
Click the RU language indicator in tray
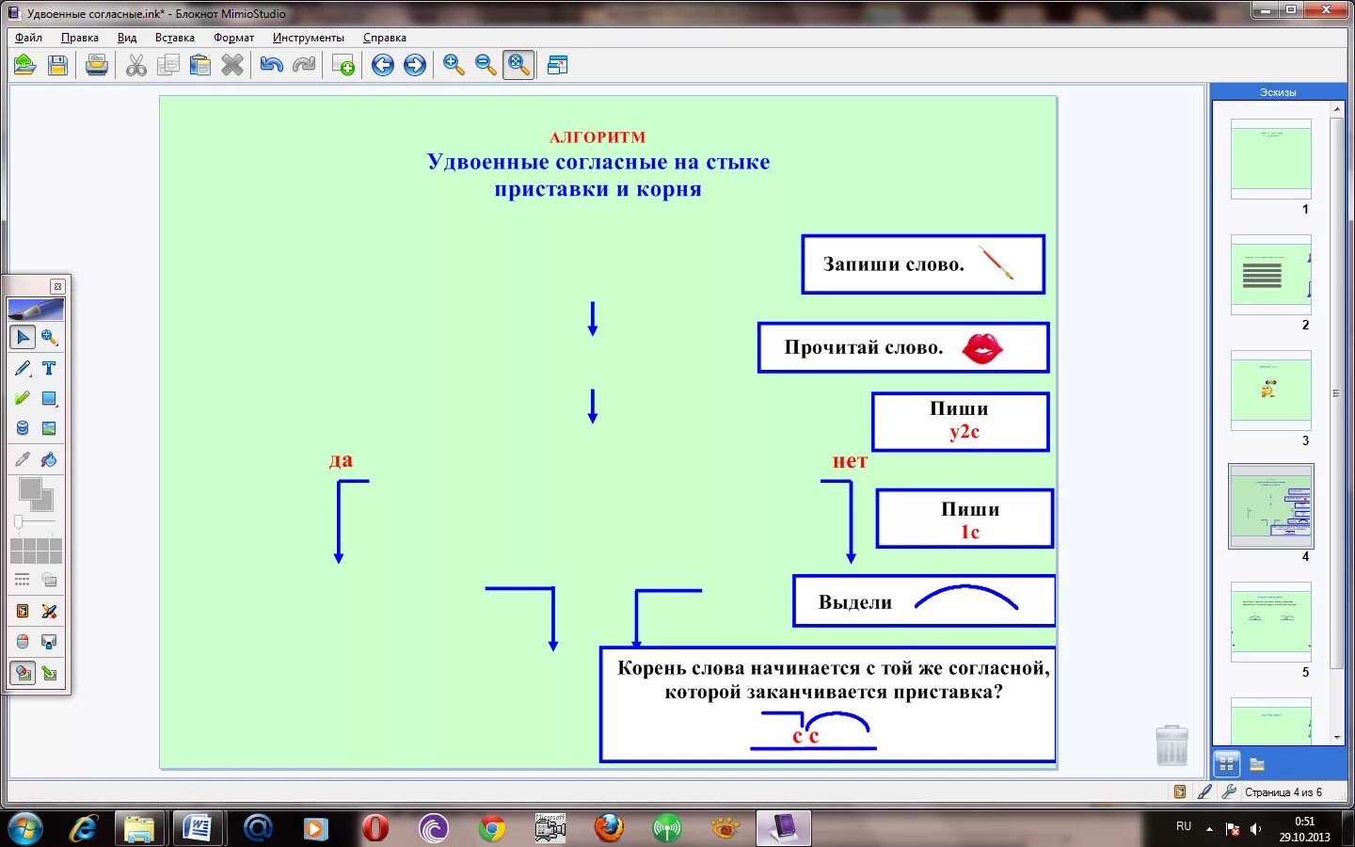1184,826
